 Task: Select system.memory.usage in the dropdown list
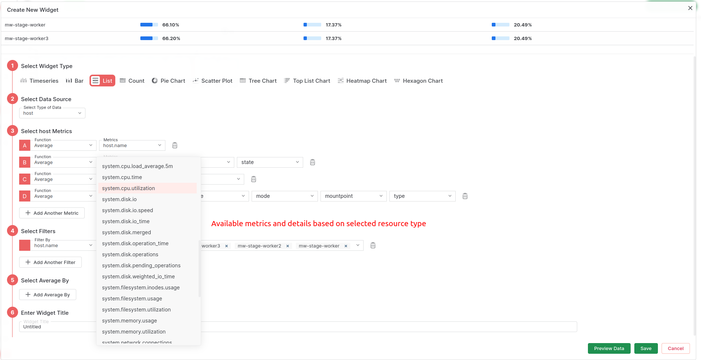pos(129,321)
